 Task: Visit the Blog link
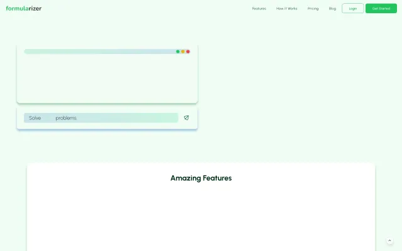click(332, 9)
